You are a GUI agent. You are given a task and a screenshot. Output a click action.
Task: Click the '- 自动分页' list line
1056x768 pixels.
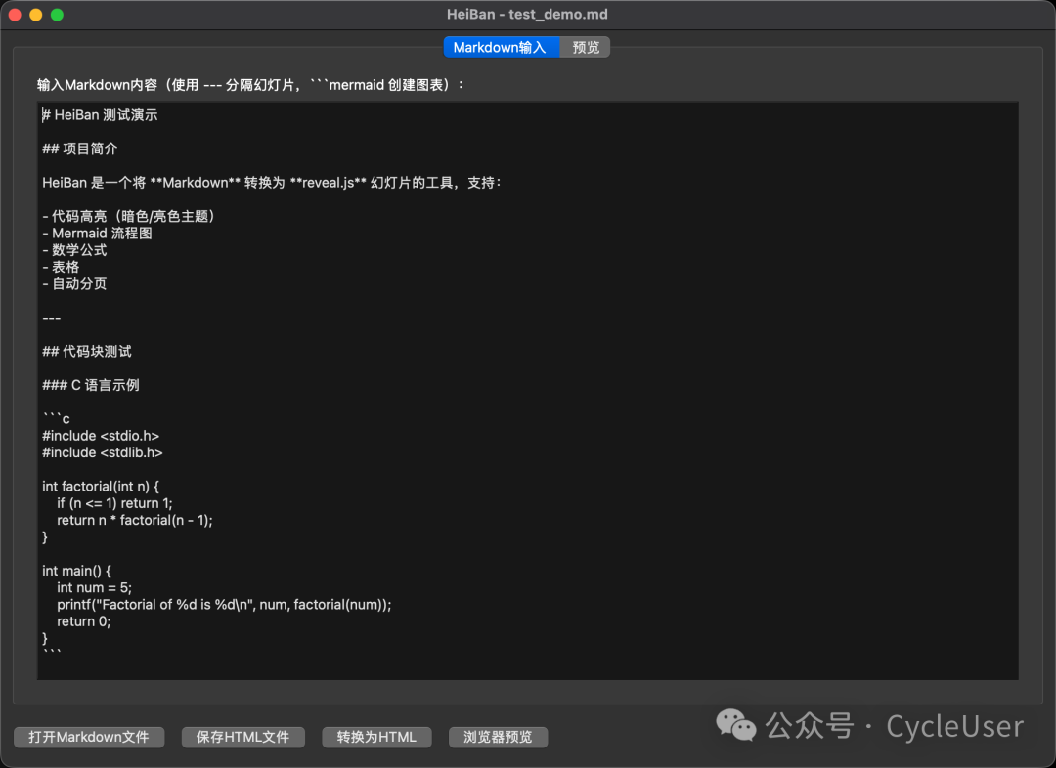pos(74,283)
